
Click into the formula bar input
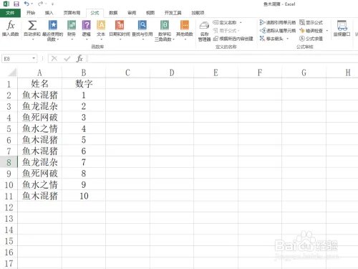(222, 59)
